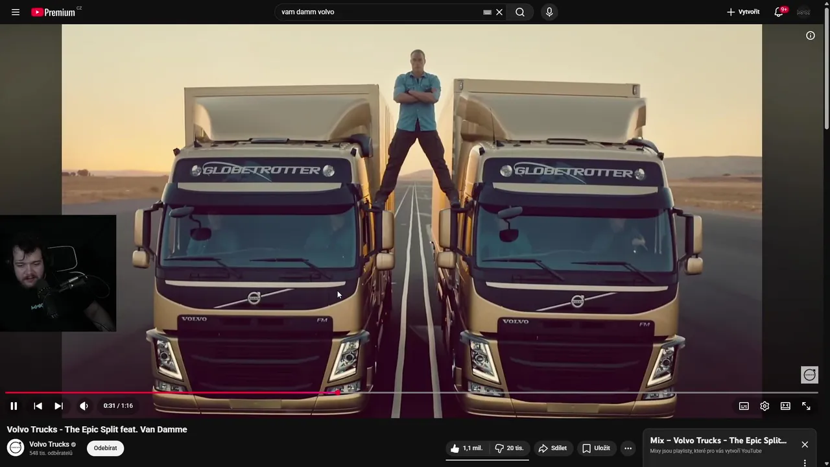Enter fullscreen mode
The image size is (830, 467).
click(806, 406)
